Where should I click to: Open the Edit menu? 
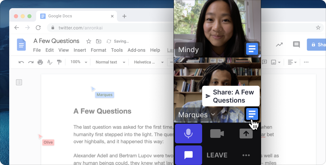[x=49, y=50]
